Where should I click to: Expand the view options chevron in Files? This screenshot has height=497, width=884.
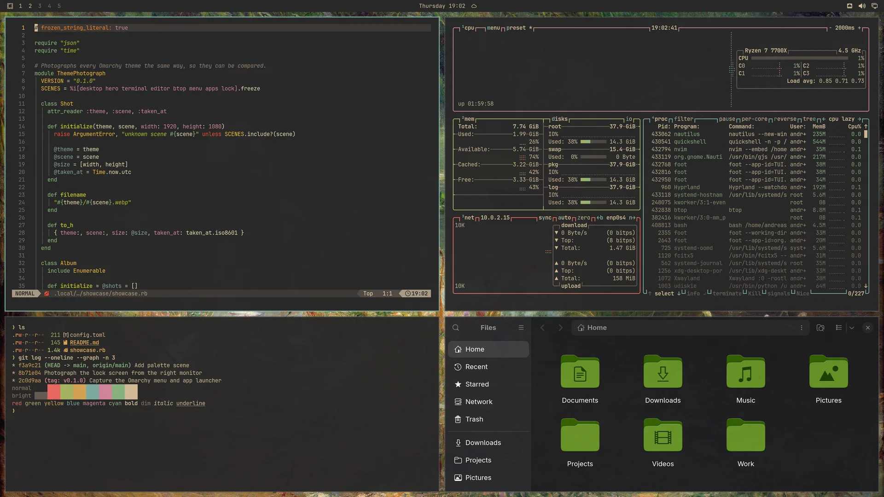[852, 328]
